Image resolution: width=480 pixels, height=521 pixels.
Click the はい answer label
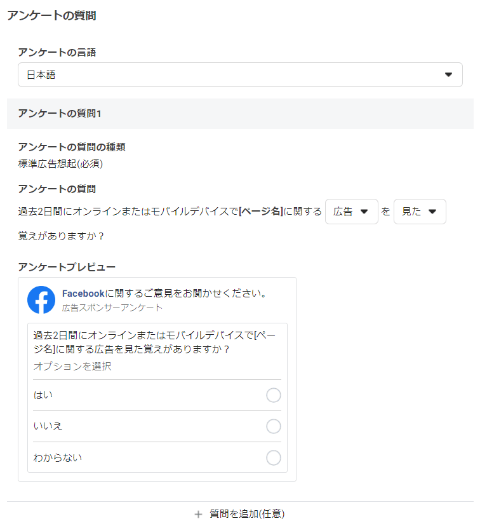coord(43,395)
